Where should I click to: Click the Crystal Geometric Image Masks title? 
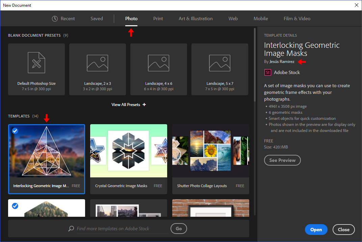tap(121, 186)
